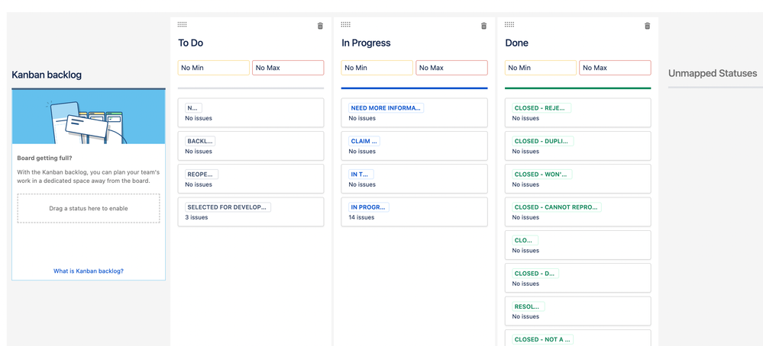
Task: Edit the In Progress column title
Action: 366,43
